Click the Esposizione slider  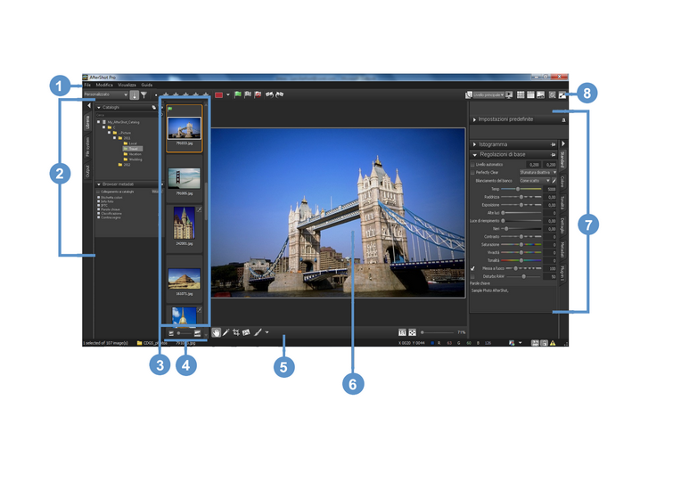(521, 205)
